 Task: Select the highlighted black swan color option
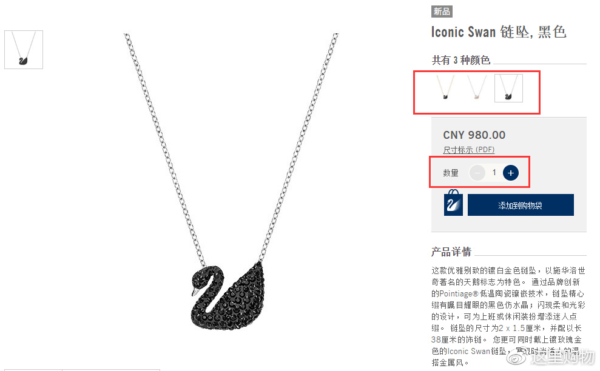(x=508, y=88)
